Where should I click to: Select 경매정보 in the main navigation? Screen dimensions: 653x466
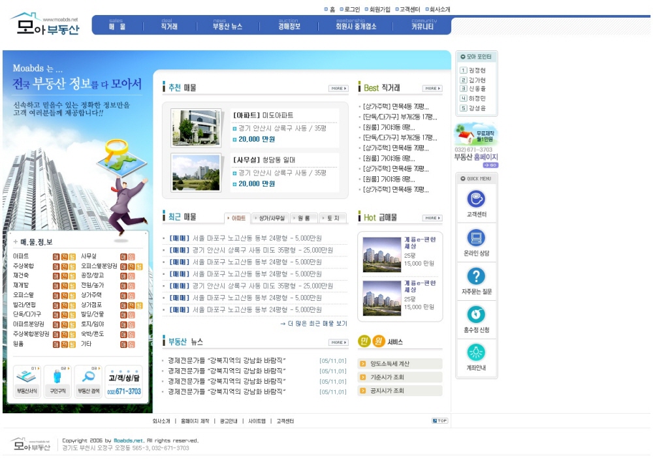(x=289, y=26)
